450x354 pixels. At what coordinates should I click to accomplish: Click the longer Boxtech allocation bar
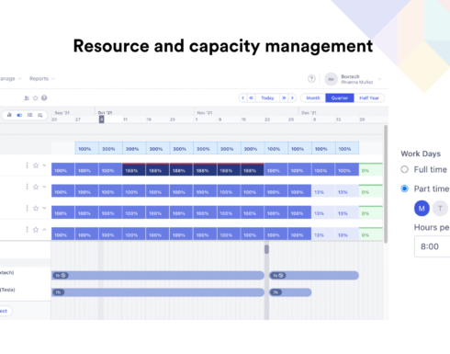(158, 275)
